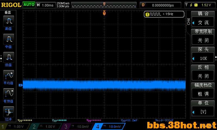Select the 高值 (Vtop) measurement icon
Viewport: 217px width, 130px height.
pos(9,21)
